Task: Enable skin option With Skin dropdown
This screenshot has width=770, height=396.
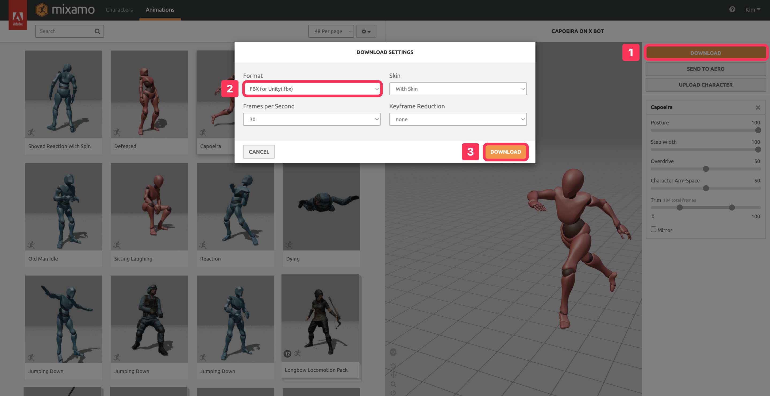Action: [x=457, y=88]
